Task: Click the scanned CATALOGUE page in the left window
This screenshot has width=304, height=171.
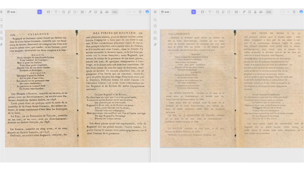Action: pyautogui.click(x=78, y=88)
